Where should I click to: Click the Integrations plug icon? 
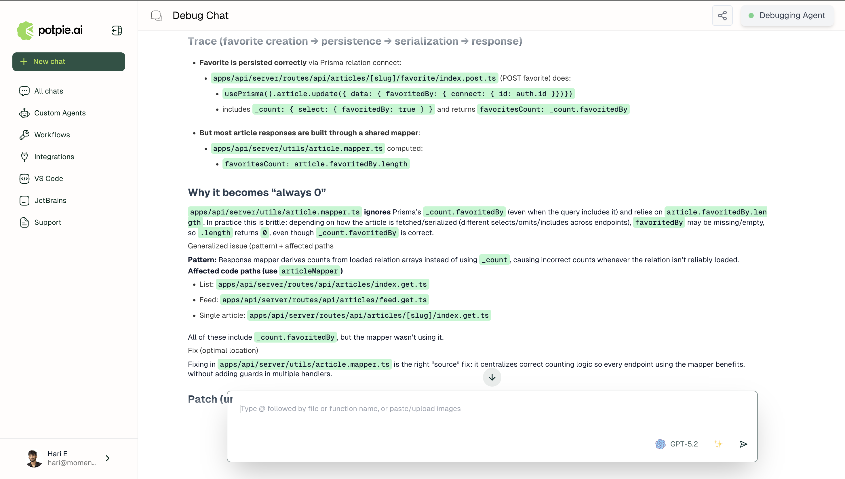[x=25, y=157]
